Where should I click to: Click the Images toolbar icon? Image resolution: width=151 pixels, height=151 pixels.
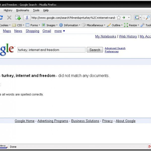click(44, 25)
